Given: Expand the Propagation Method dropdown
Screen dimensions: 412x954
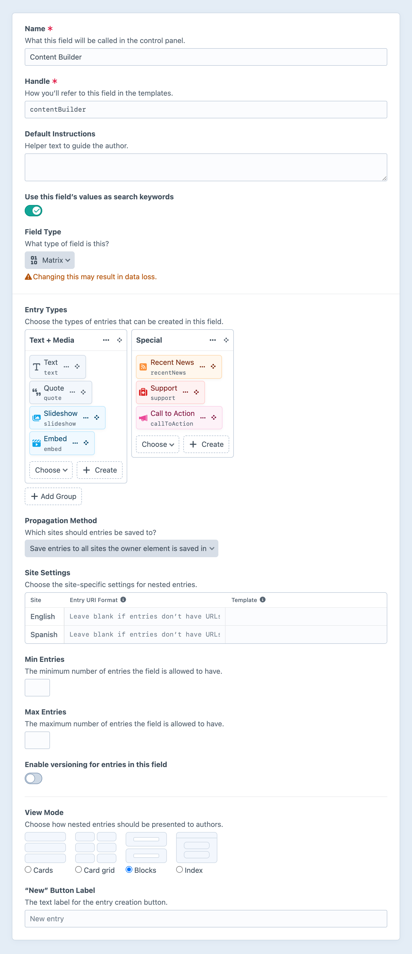Looking at the screenshot, I should click(x=121, y=548).
